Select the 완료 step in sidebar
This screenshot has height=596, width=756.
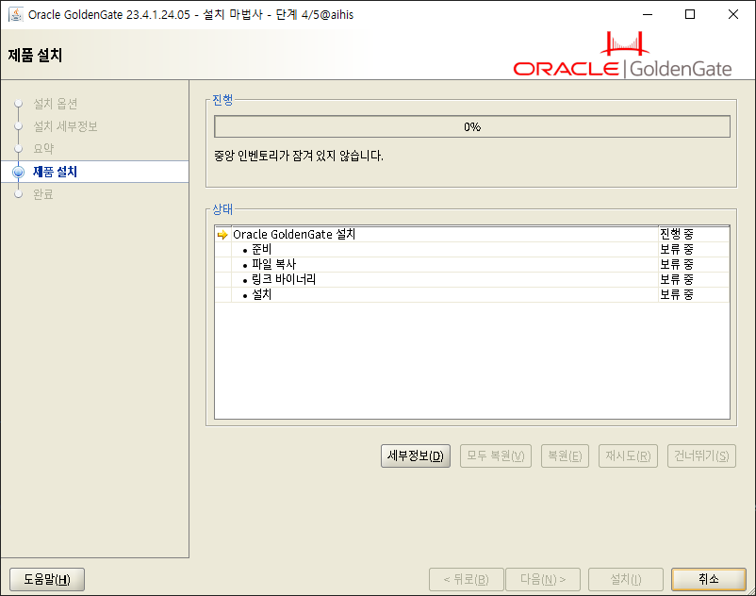pos(43,194)
